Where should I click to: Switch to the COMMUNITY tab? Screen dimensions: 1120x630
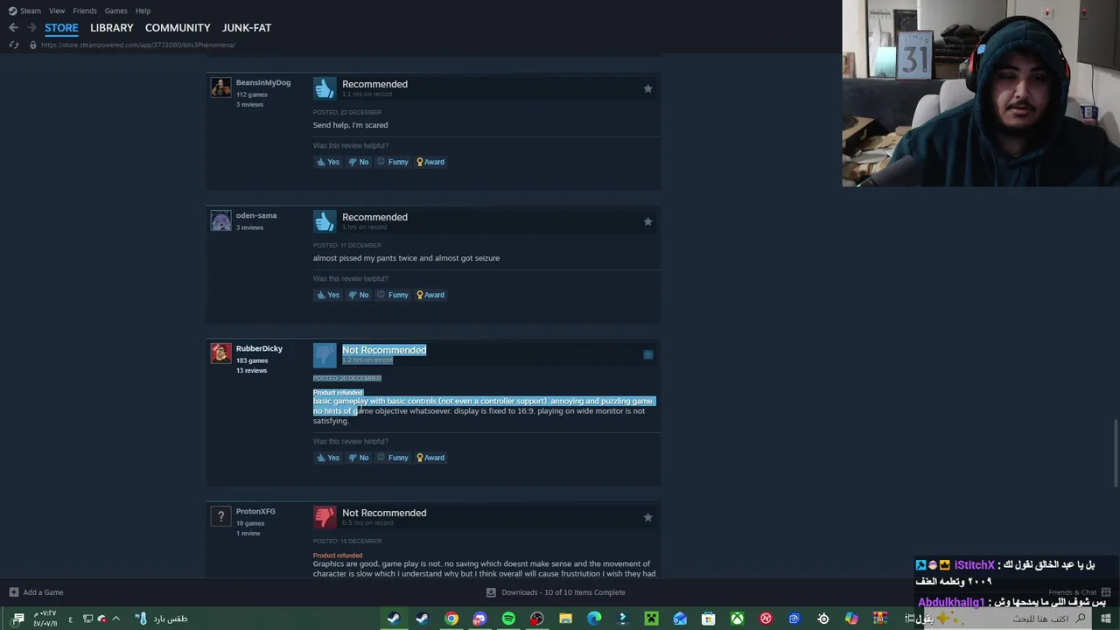click(x=178, y=28)
